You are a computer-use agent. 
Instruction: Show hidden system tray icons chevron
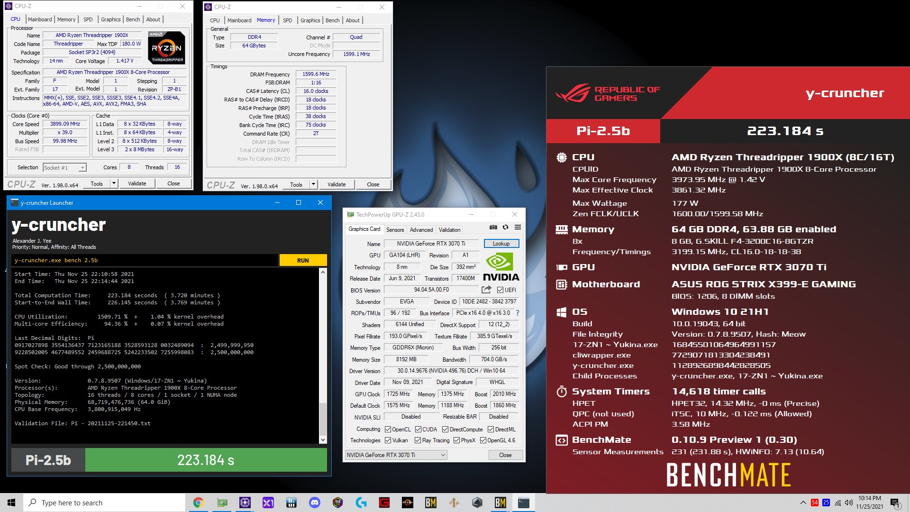pos(803,503)
